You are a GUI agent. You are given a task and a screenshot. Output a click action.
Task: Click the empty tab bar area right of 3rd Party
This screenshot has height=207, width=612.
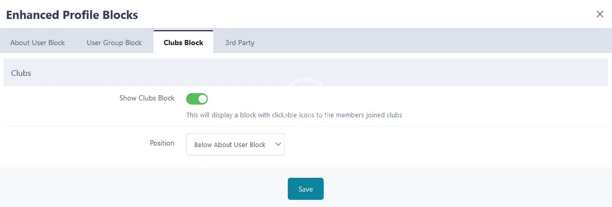coord(436,43)
